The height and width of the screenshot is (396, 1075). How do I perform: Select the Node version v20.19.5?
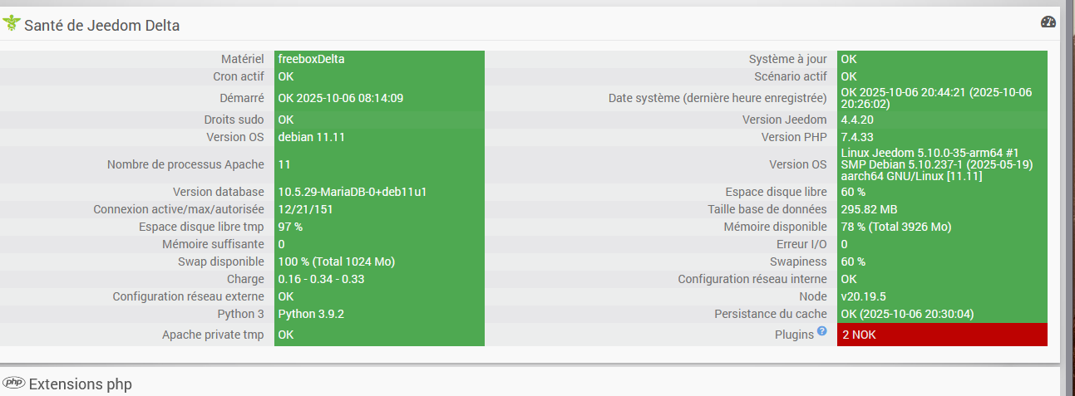[863, 296]
